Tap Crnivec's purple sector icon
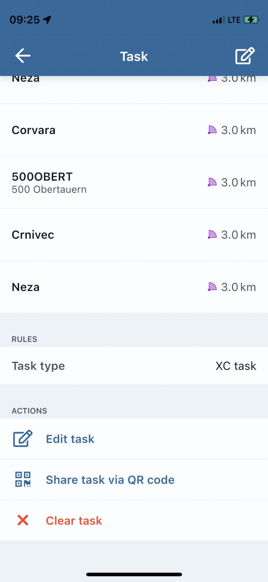The width and height of the screenshot is (268, 582). pos(212,234)
